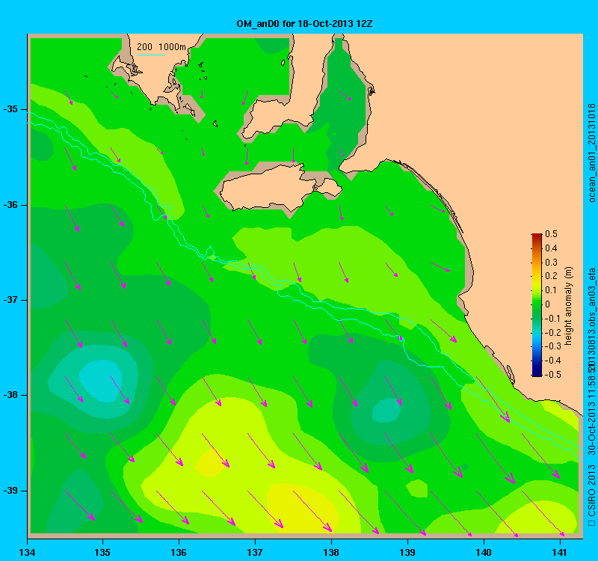Click the -0.1 value on the color bar
The width and height of the screenshot is (598, 561).
[x=552, y=319]
